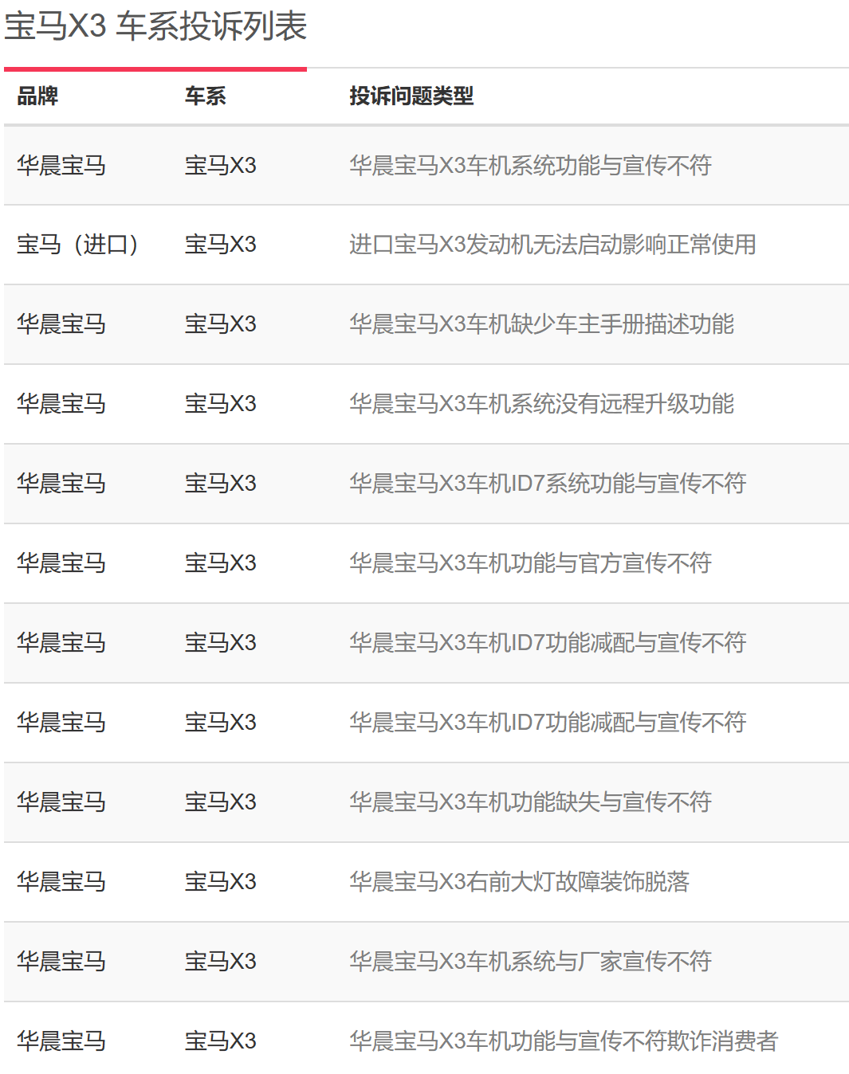Open complaint 华晨宝马X3车机系统没有远程升级功能
Viewport: 849px width, 1074px height.
(x=541, y=404)
